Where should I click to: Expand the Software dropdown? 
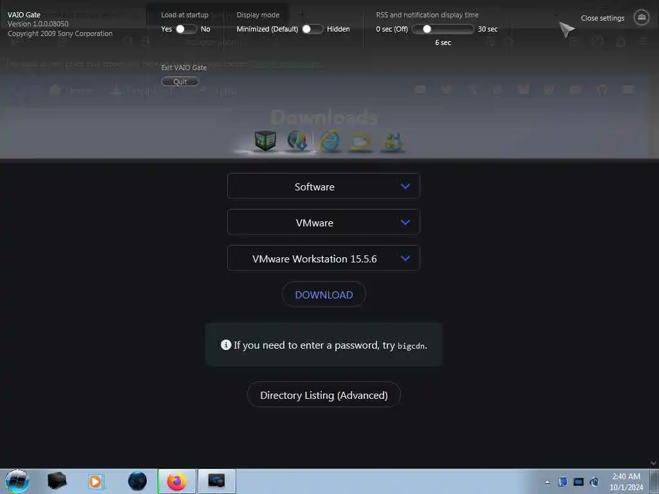(323, 186)
